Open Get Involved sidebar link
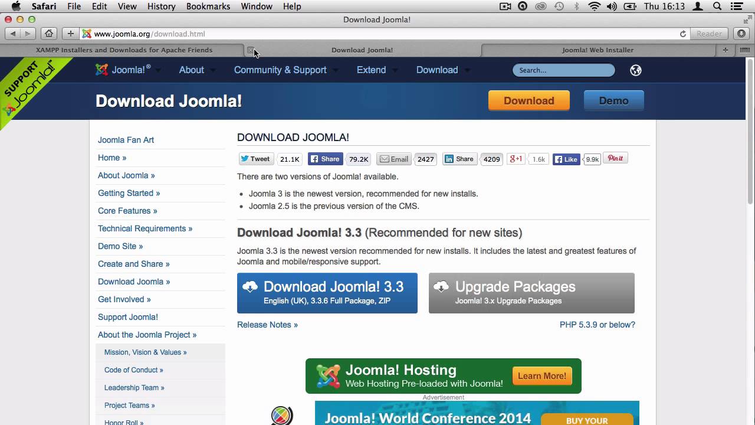The width and height of the screenshot is (755, 425). pyautogui.click(x=124, y=299)
